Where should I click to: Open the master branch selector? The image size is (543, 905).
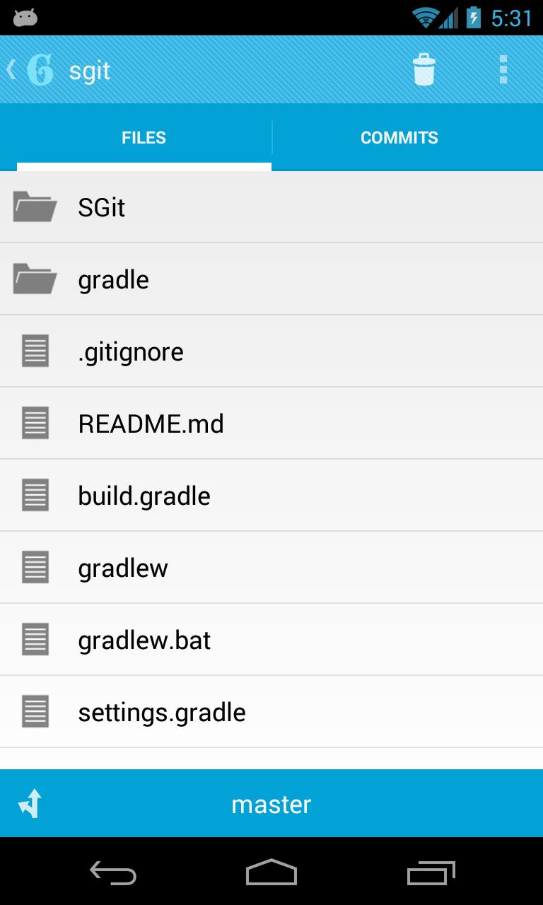[271, 804]
